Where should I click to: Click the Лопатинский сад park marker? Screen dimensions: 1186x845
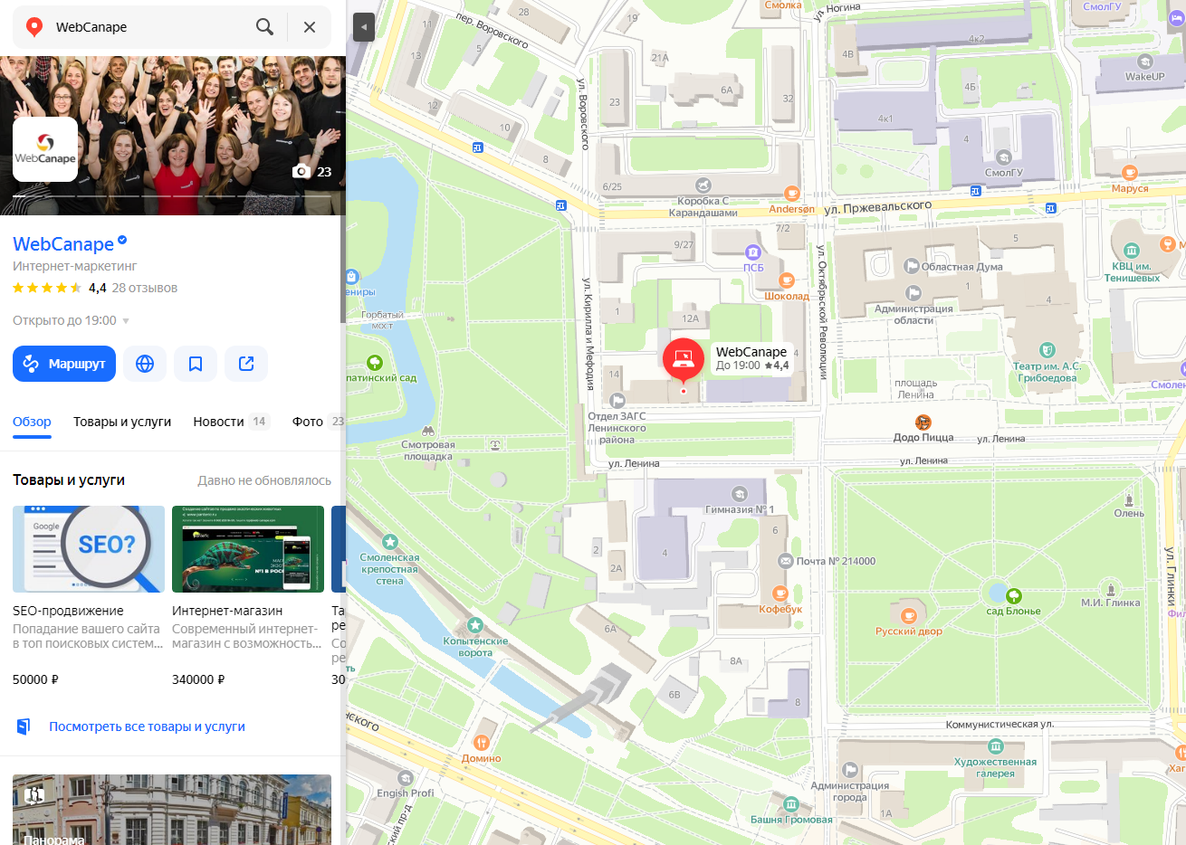[375, 364]
